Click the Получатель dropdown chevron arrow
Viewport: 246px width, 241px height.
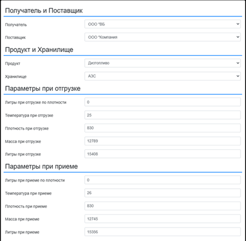coord(238,24)
